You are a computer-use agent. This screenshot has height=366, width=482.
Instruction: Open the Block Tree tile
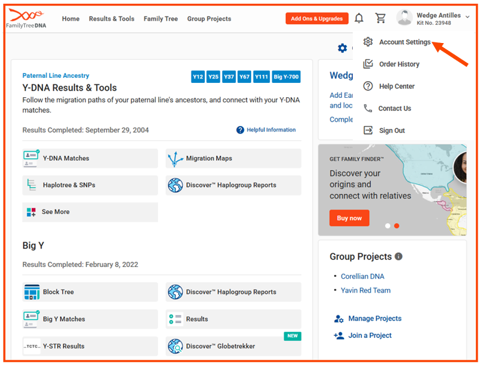(x=90, y=292)
